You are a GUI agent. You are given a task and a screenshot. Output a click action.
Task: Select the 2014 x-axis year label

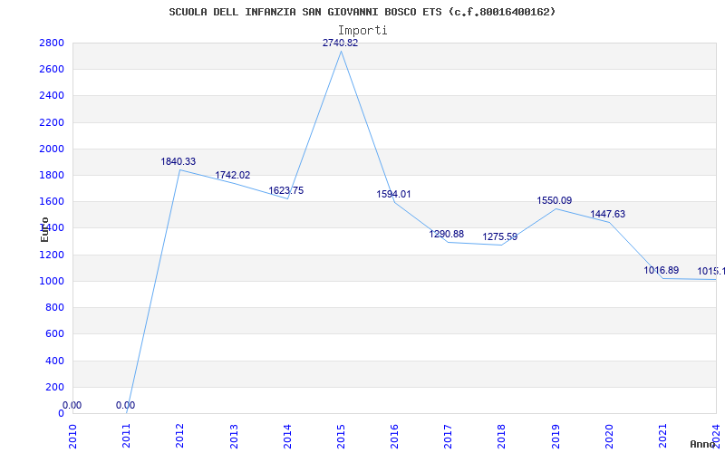(287, 437)
